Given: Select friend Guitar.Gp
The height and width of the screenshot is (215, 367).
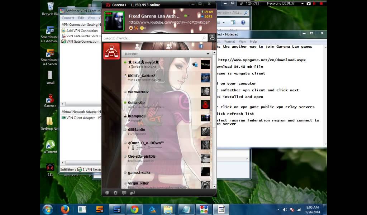Looking at the screenshot, I should coord(167,105).
